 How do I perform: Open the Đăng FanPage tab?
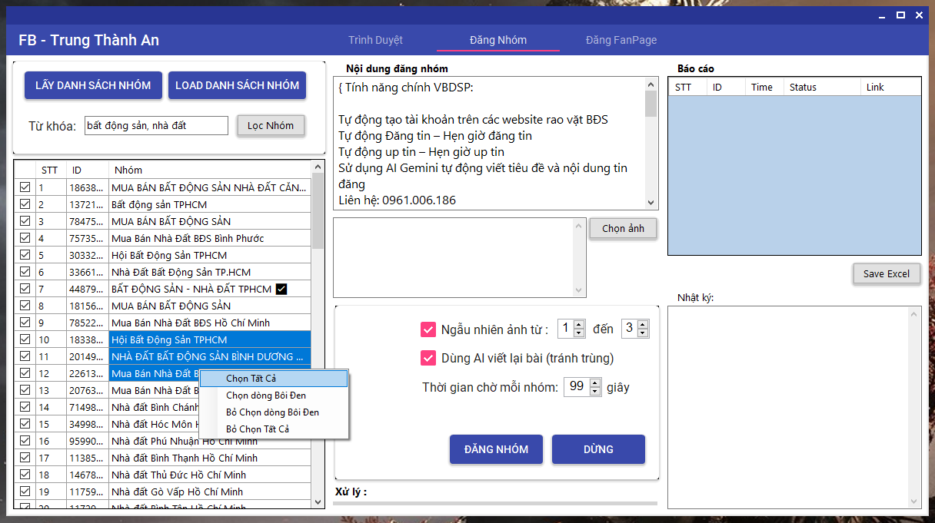click(621, 40)
